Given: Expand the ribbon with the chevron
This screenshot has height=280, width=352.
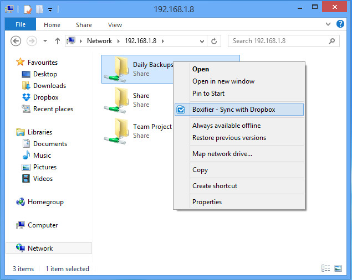Looking at the screenshot, I should pyautogui.click(x=328, y=24).
